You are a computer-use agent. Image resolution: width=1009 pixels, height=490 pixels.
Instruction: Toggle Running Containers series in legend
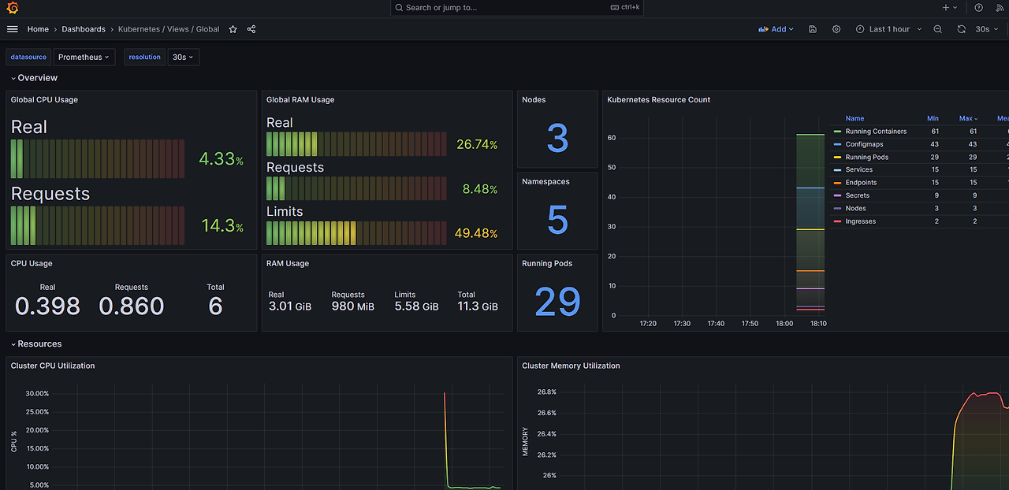(x=876, y=132)
